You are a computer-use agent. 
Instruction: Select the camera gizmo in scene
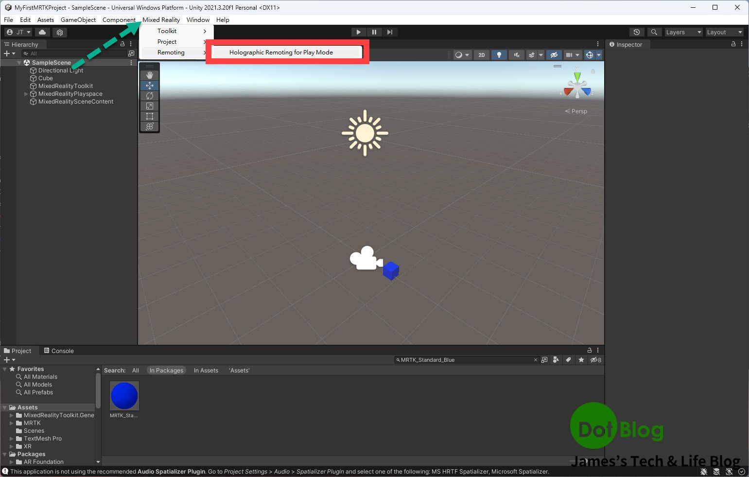click(x=366, y=258)
